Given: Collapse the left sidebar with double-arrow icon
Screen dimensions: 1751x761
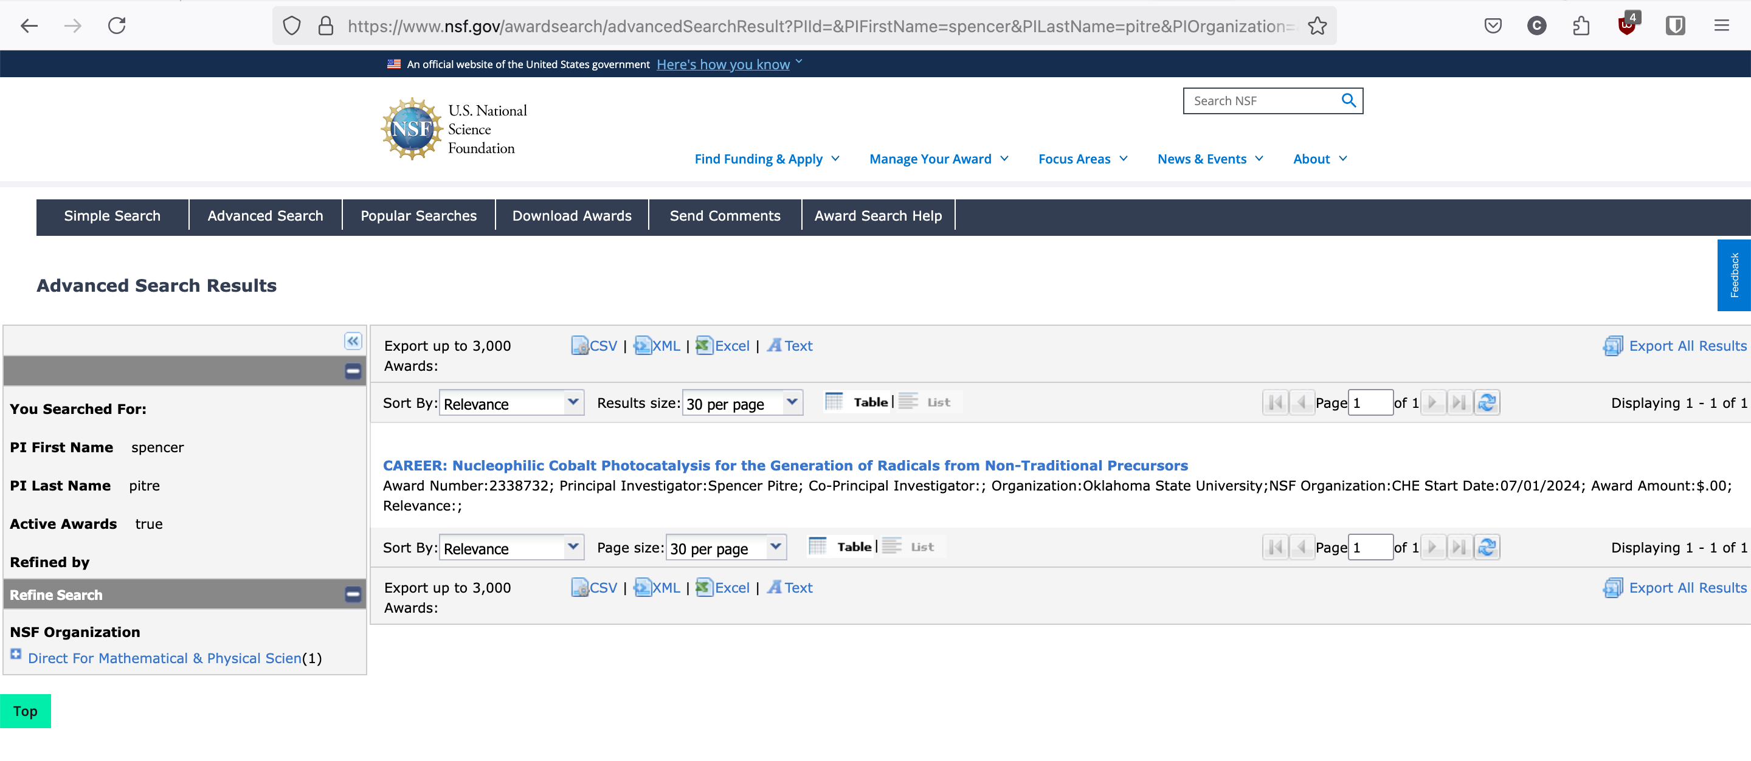Looking at the screenshot, I should click(353, 341).
